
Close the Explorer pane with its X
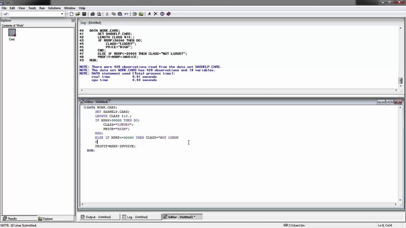pos(73,21)
